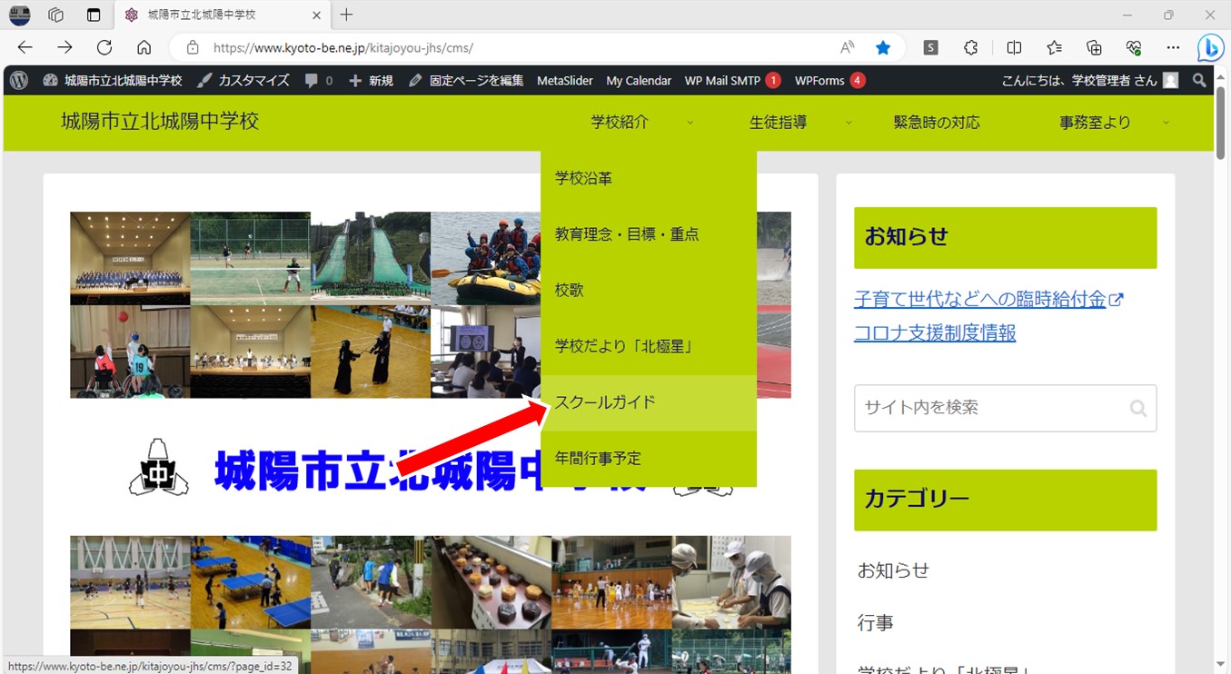Click 新規 to add new content
Image resolution: width=1231 pixels, height=674 pixels.
click(371, 80)
